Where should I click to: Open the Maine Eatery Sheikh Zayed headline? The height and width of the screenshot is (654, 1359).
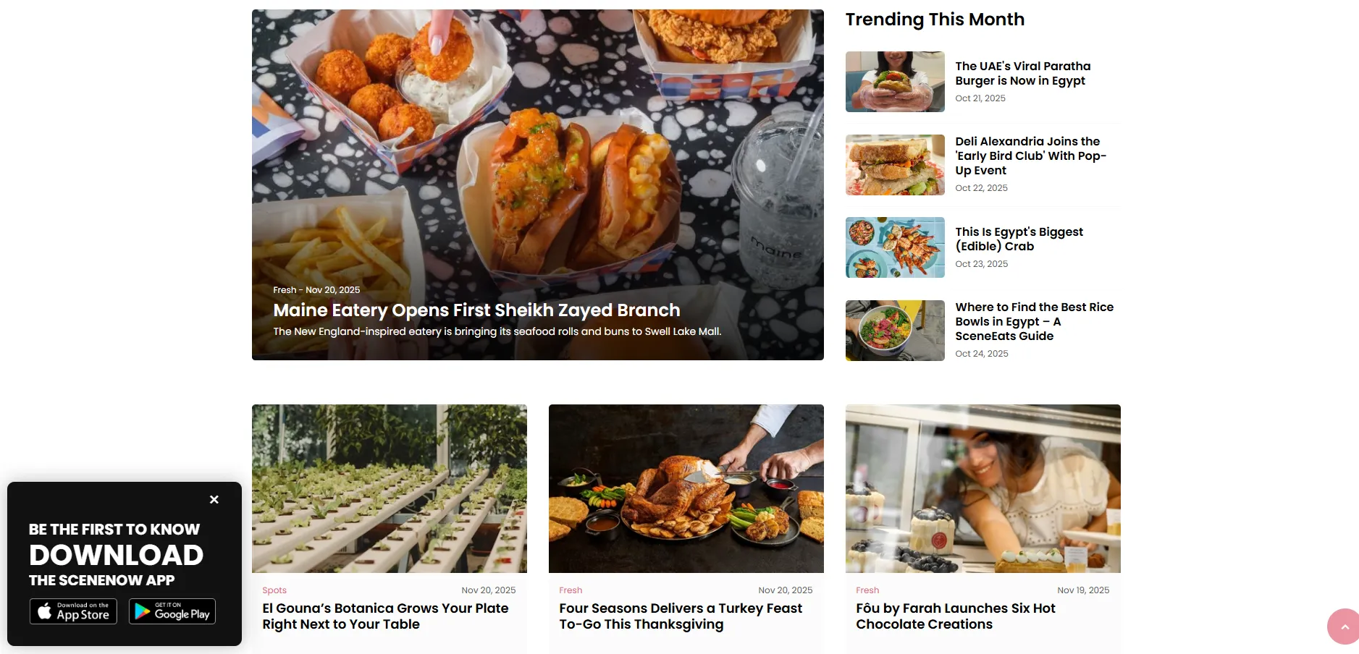tap(476, 310)
